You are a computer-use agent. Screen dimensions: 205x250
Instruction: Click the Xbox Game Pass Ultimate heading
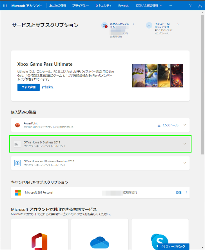click(x=45, y=64)
